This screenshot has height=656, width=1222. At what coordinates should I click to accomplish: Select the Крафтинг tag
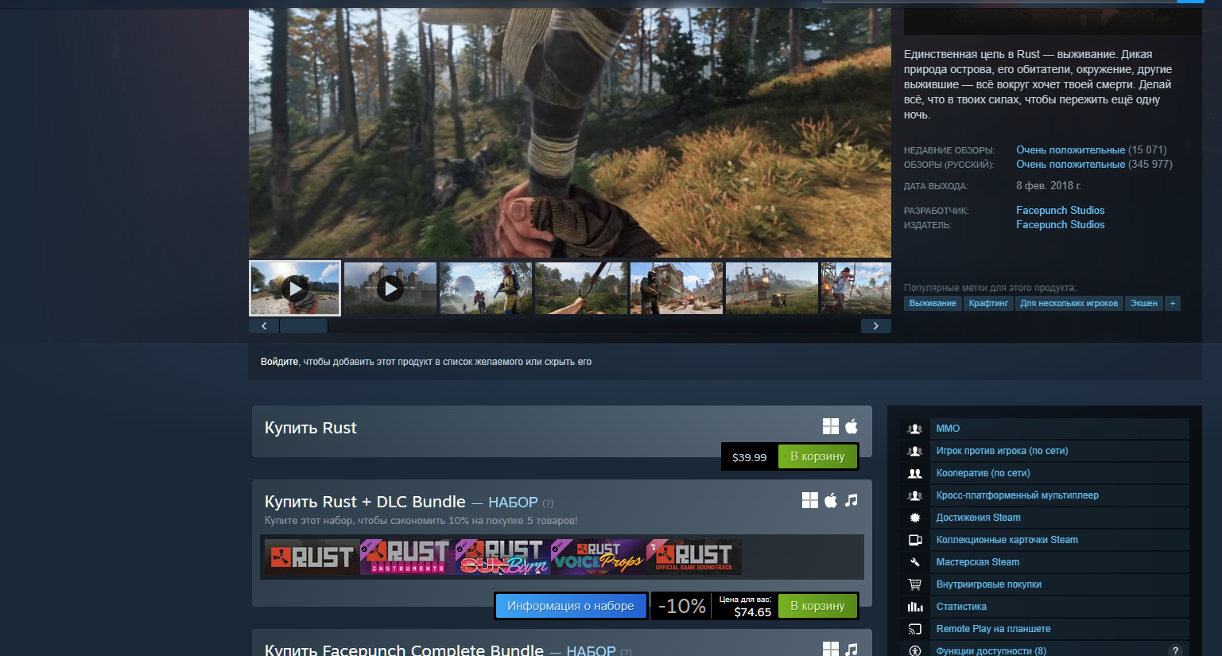[x=988, y=303]
